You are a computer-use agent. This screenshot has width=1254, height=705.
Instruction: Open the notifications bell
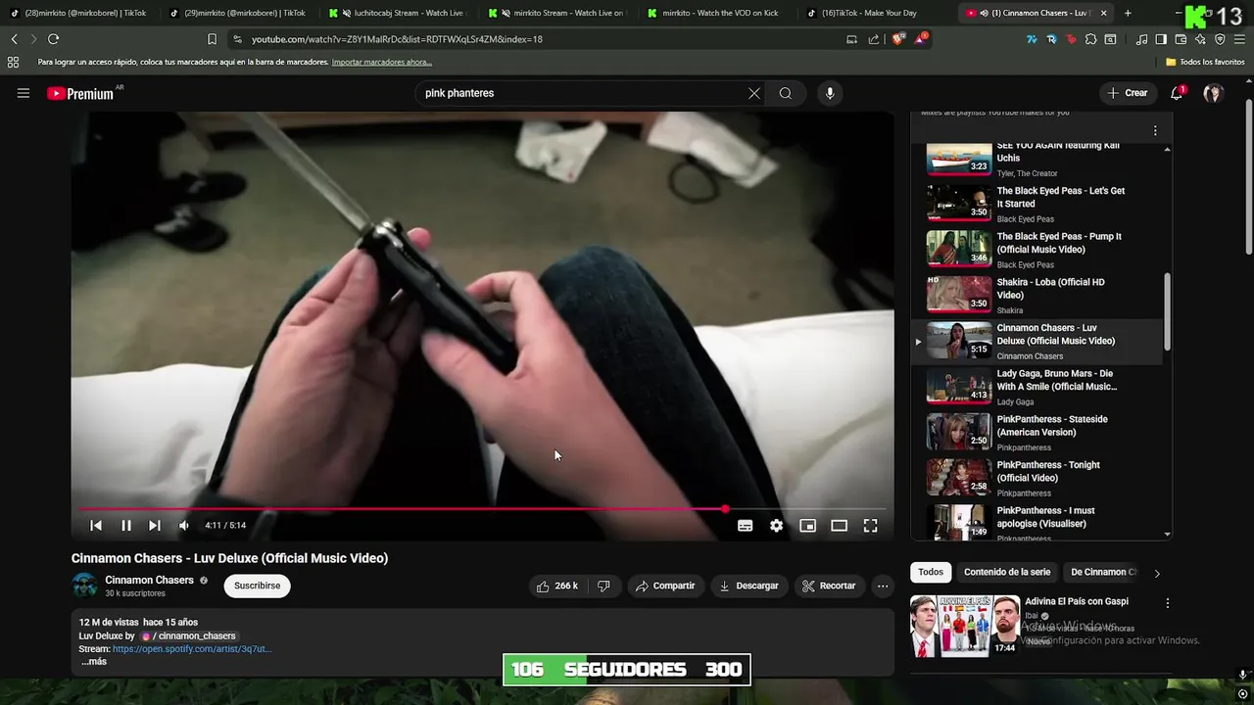click(x=1177, y=93)
